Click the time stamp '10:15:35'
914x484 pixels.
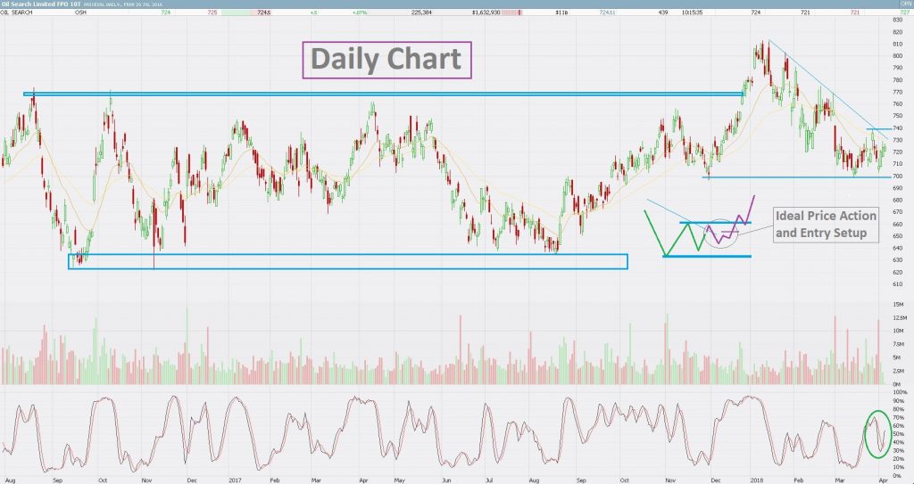coord(690,12)
